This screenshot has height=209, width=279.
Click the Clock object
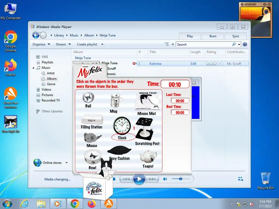click(x=122, y=125)
